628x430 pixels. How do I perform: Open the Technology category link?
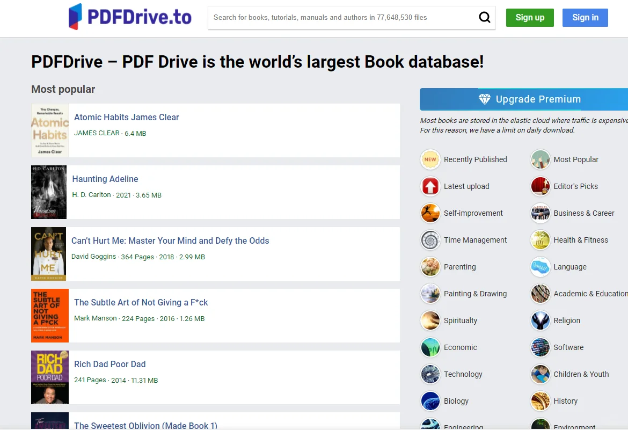pyautogui.click(x=463, y=374)
